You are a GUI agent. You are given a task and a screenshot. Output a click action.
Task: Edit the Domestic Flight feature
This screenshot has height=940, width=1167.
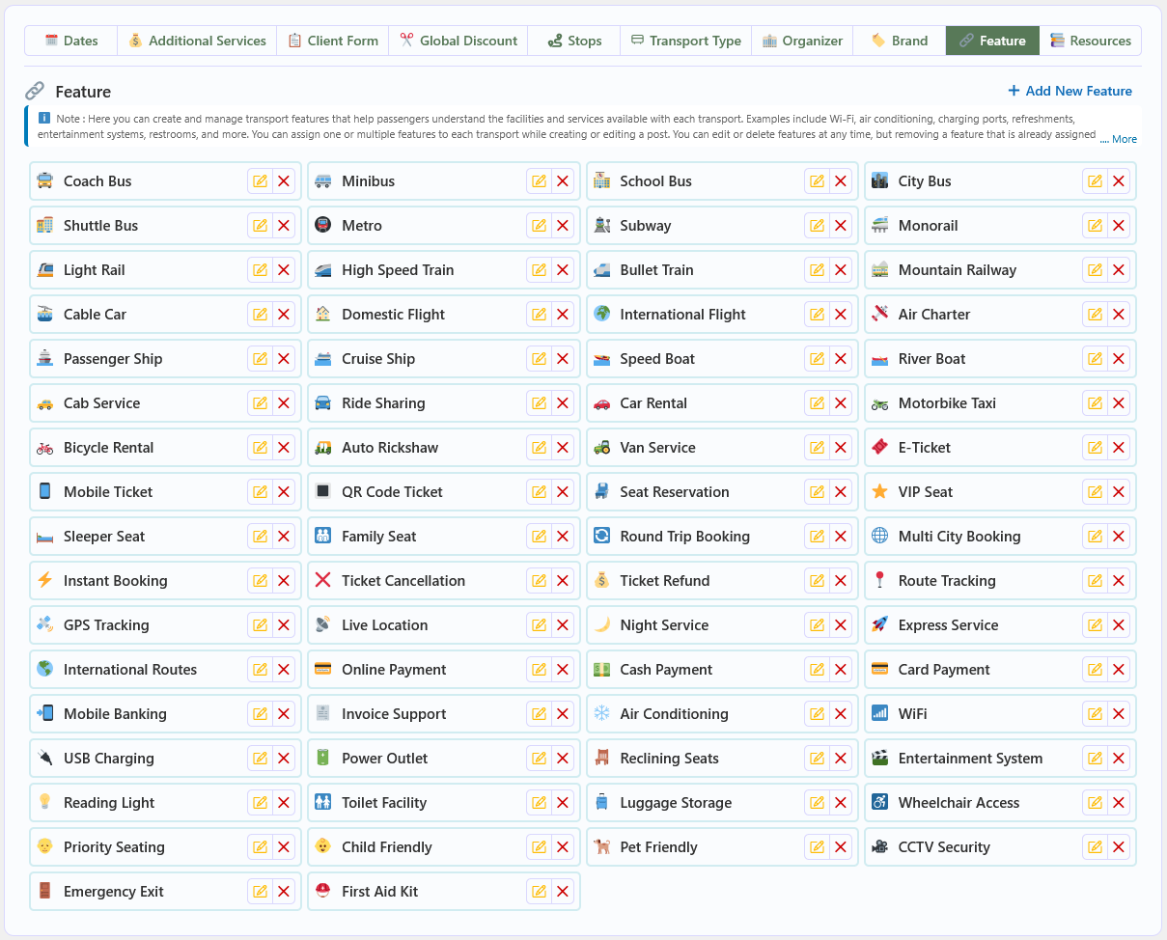tap(539, 315)
